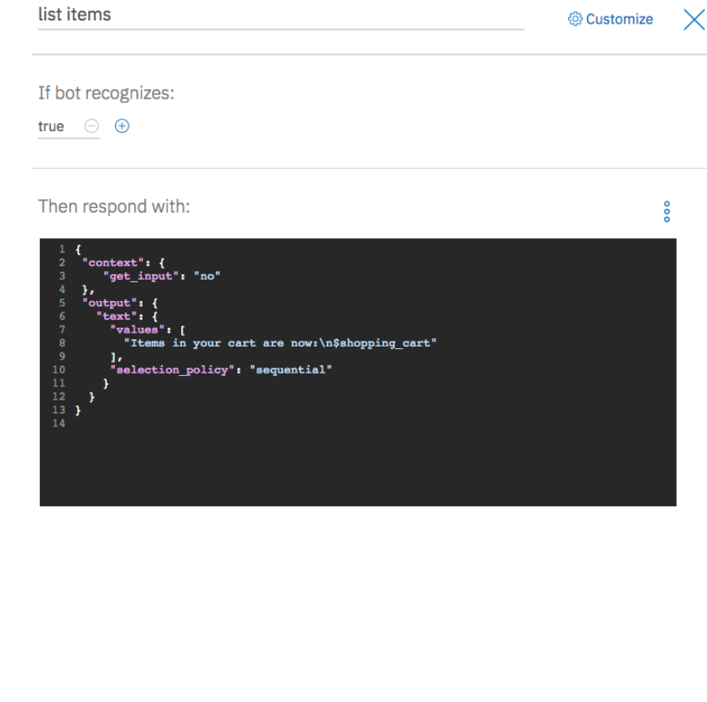Click the 'Then respond with:' heading
The image size is (707, 702).
[114, 206]
